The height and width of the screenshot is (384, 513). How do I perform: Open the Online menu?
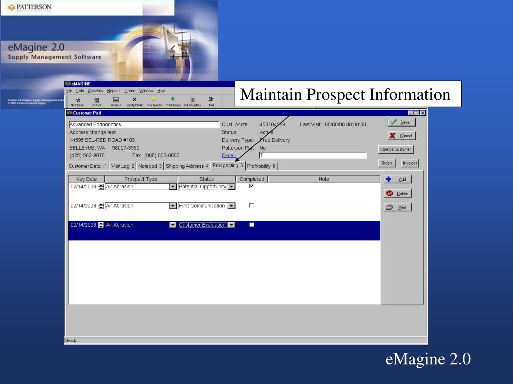point(130,91)
